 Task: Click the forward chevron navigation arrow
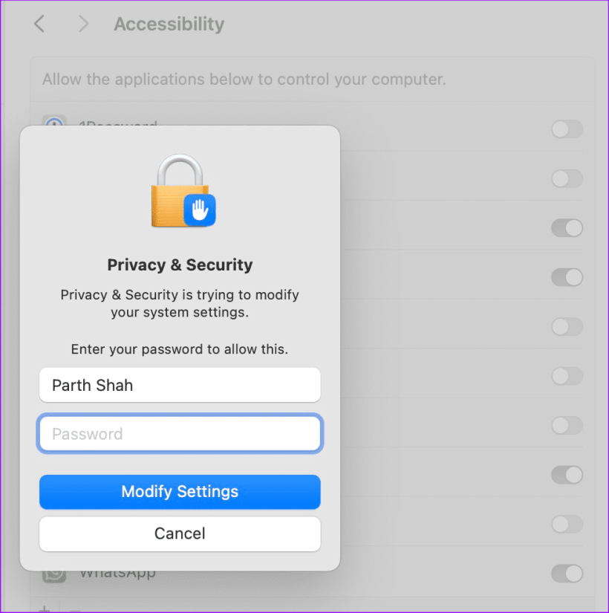(x=83, y=24)
